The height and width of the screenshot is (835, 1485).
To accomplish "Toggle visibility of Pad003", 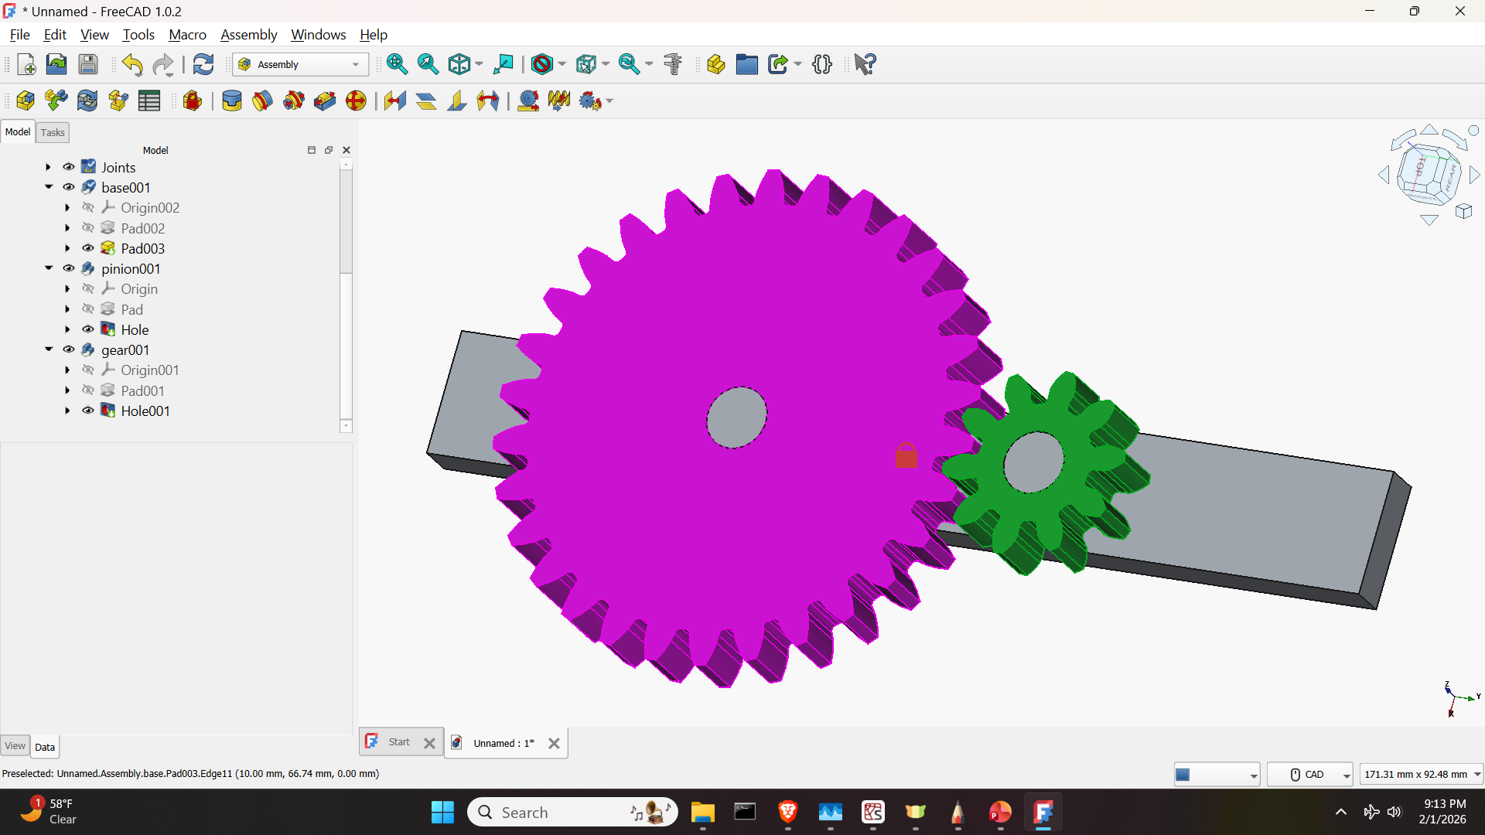I will point(88,248).
